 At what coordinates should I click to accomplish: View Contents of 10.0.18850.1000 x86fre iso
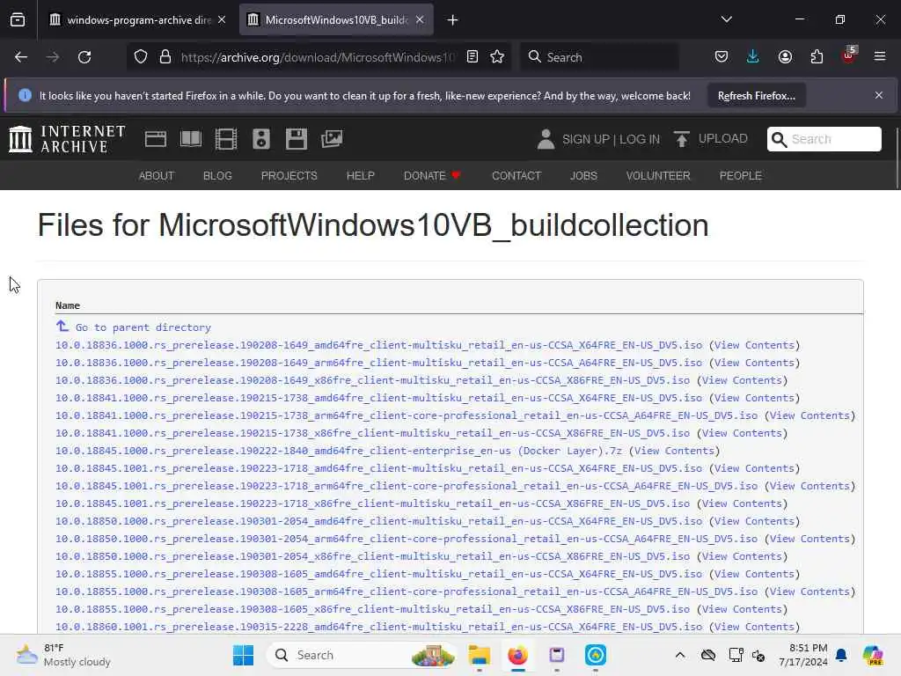tap(742, 556)
